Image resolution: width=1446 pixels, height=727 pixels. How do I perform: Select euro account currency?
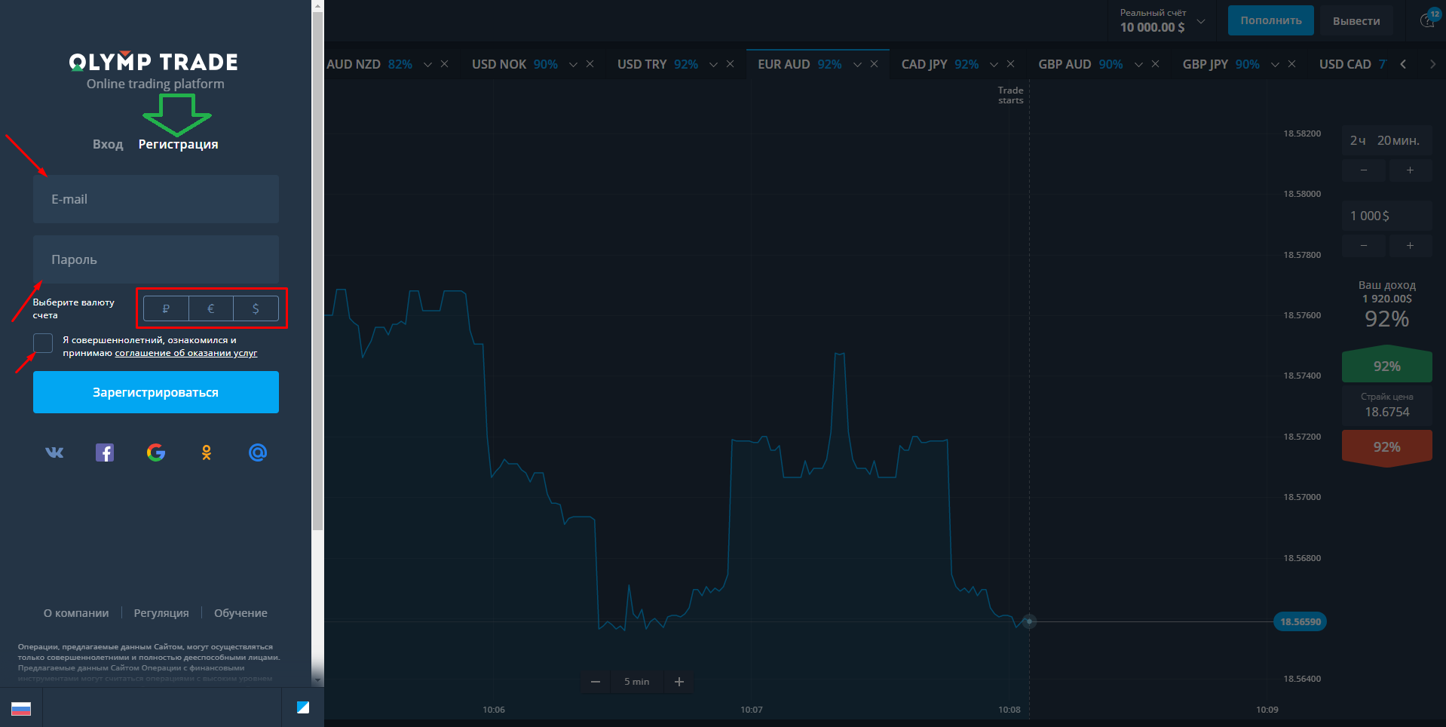(211, 308)
